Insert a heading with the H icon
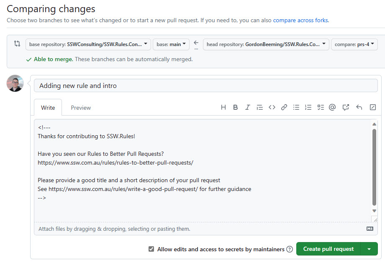The width and height of the screenshot is (385, 263). (x=223, y=107)
